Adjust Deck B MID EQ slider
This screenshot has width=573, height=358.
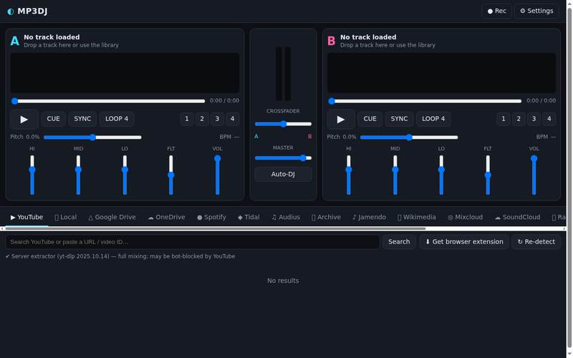pos(395,175)
